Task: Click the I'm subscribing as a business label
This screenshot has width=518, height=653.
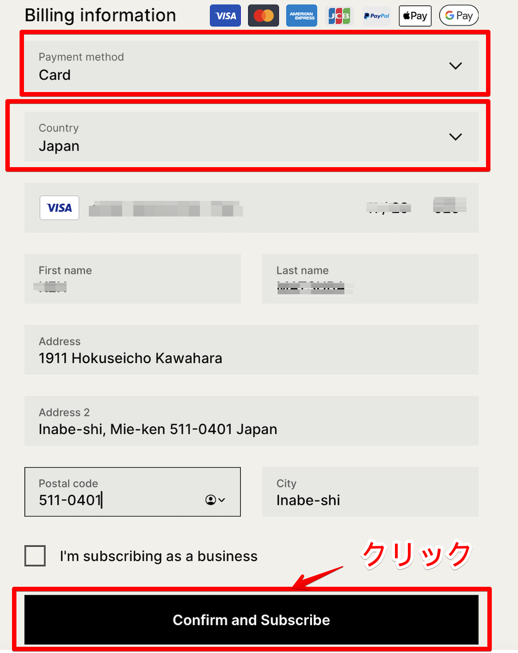Action: (x=159, y=556)
